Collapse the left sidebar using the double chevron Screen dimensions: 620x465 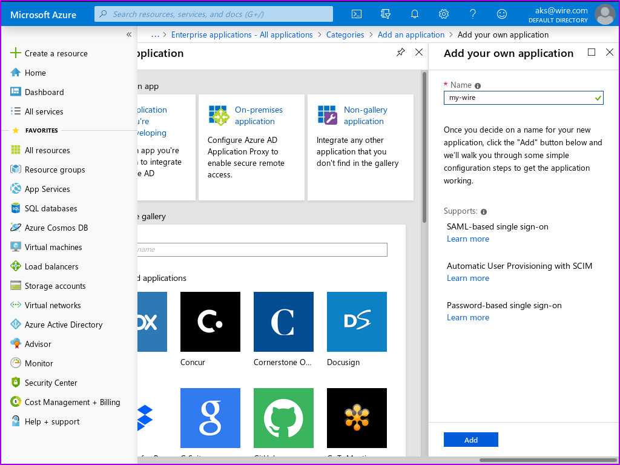[x=128, y=35]
